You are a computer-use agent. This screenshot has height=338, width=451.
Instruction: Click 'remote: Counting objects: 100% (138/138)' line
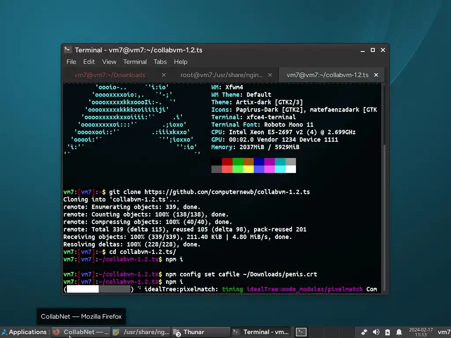click(x=146, y=214)
